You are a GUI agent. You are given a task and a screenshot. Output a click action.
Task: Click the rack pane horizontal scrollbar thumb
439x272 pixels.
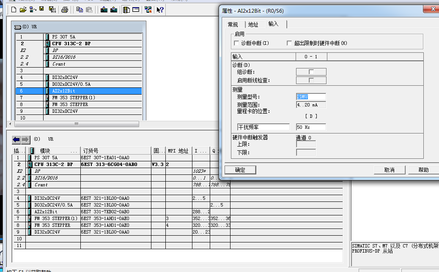[x=77, y=124]
